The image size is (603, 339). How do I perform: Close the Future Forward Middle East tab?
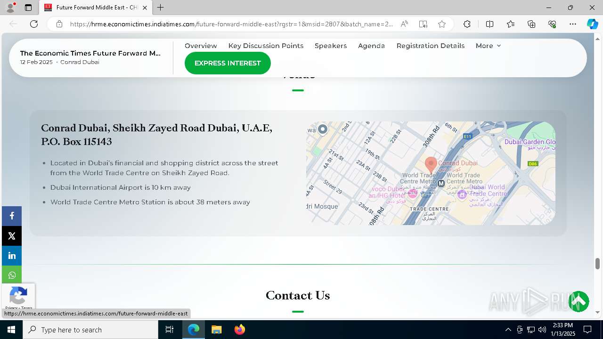pyautogui.click(x=145, y=8)
